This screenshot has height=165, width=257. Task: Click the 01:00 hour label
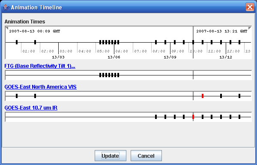click(x=29, y=51)
